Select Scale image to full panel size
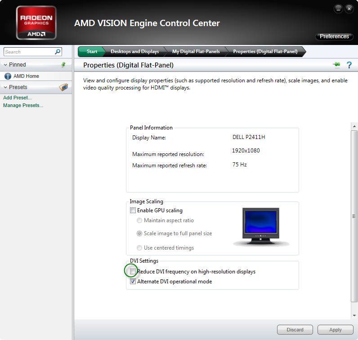358x340 pixels. click(x=139, y=233)
